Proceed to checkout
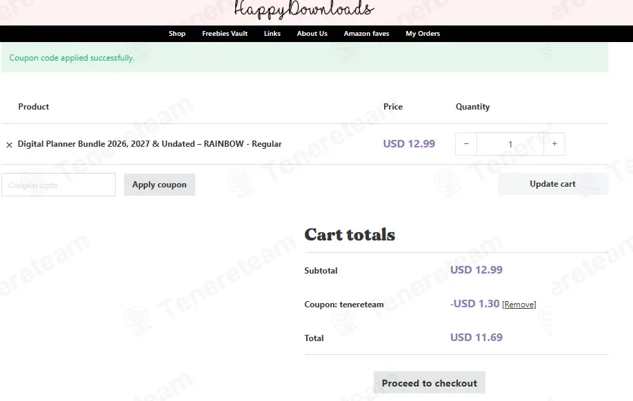 tap(430, 383)
